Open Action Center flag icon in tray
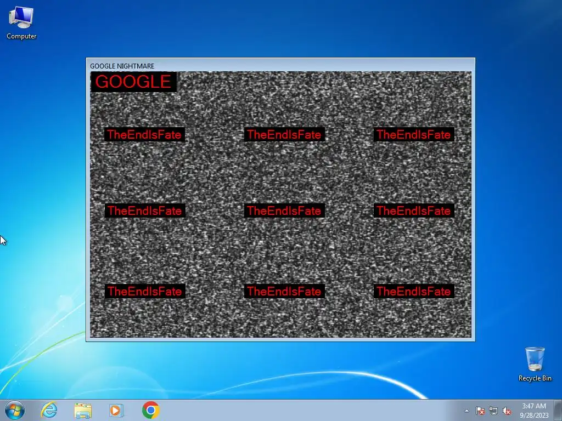562x421 pixels. pos(480,411)
